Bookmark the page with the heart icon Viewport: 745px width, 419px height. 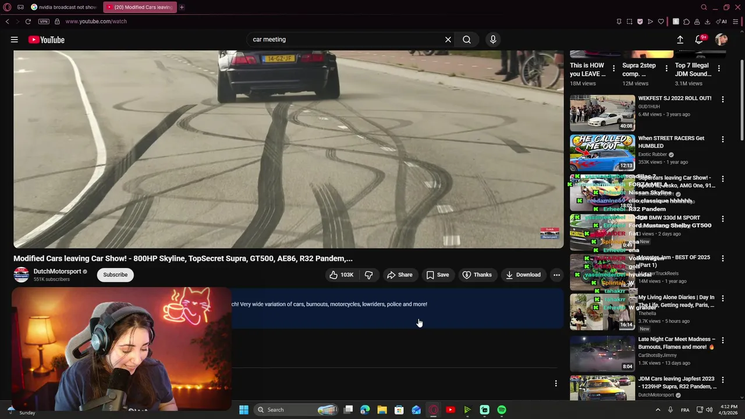(661, 22)
